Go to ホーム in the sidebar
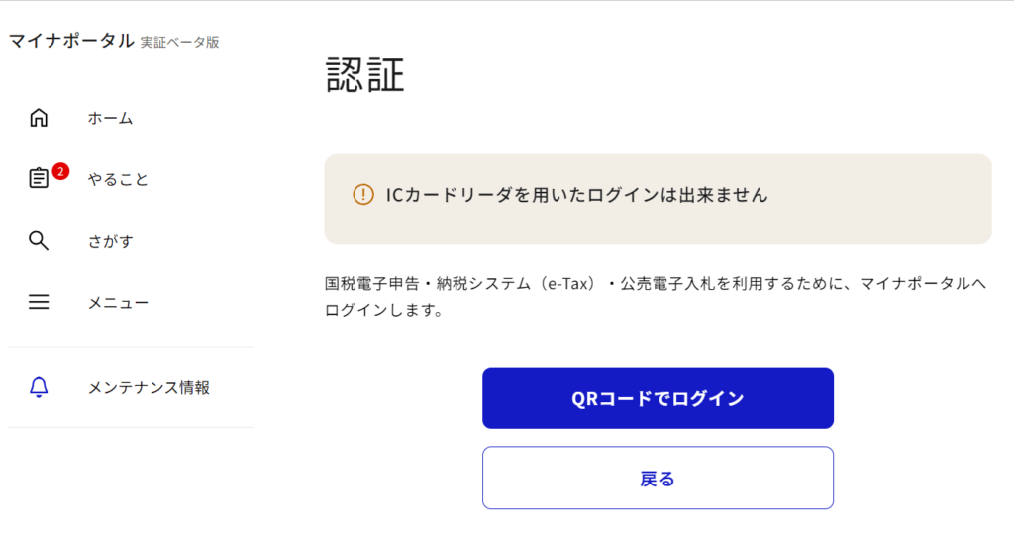1014x538 pixels. tap(110, 119)
